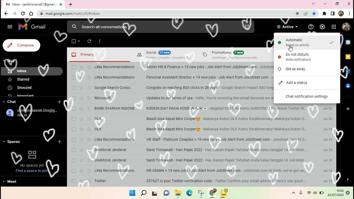The width and height of the screenshot is (354, 199).
Task: Open Chrome extensions puzzle icon
Action: point(324,14)
